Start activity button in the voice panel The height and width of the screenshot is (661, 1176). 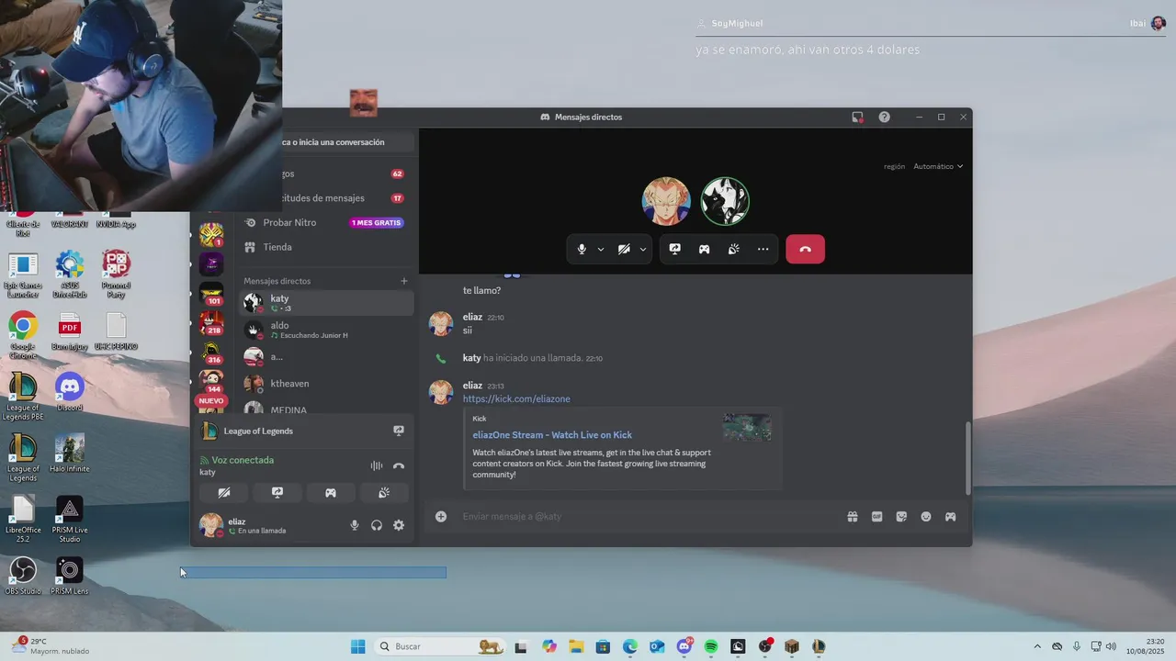[x=331, y=493]
